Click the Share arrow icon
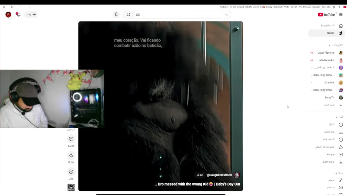The height and width of the screenshot is (195, 347). click(71, 155)
